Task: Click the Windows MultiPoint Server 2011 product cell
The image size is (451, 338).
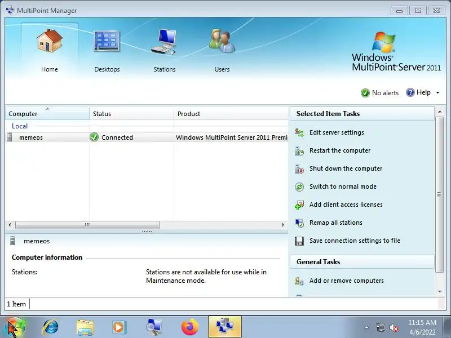Action: pyautogui.click(x=231, y=137)
